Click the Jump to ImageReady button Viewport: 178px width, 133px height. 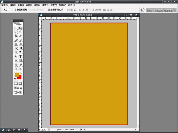pos(18,92)
